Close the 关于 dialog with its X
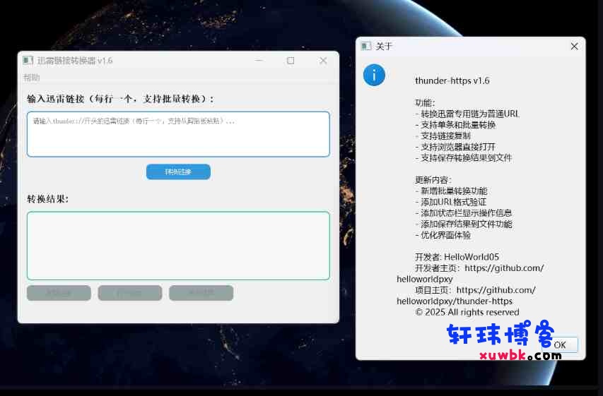 point(574,46)
